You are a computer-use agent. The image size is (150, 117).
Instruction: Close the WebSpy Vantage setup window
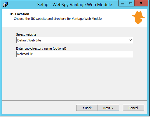(x=141, y=4)
